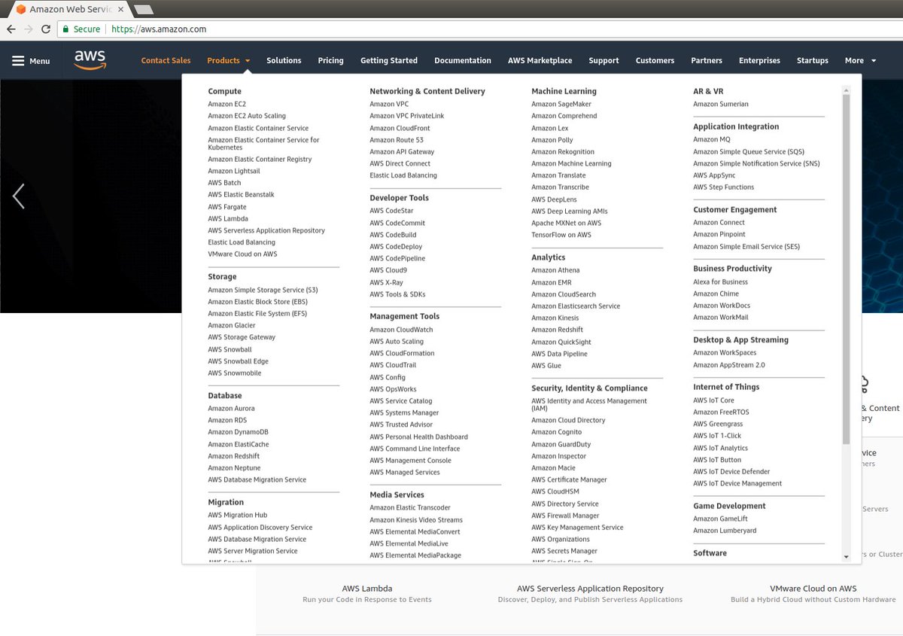This screenshot has width=903, height=636.
Task: Open AWS Snowmobile link
Action: [x=235, y=373]
